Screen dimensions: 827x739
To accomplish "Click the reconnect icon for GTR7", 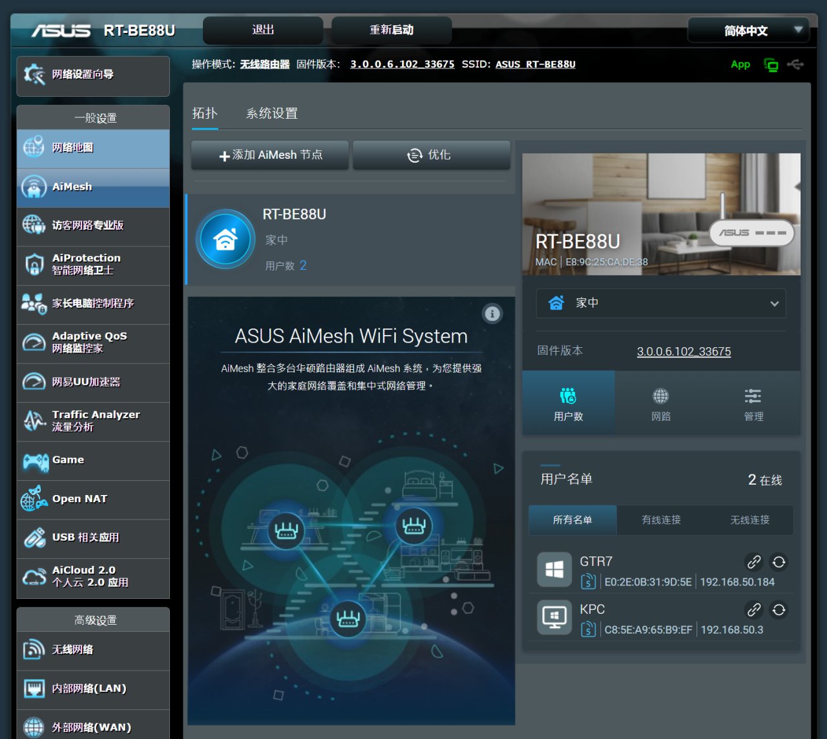I will (x=779, y=562).
